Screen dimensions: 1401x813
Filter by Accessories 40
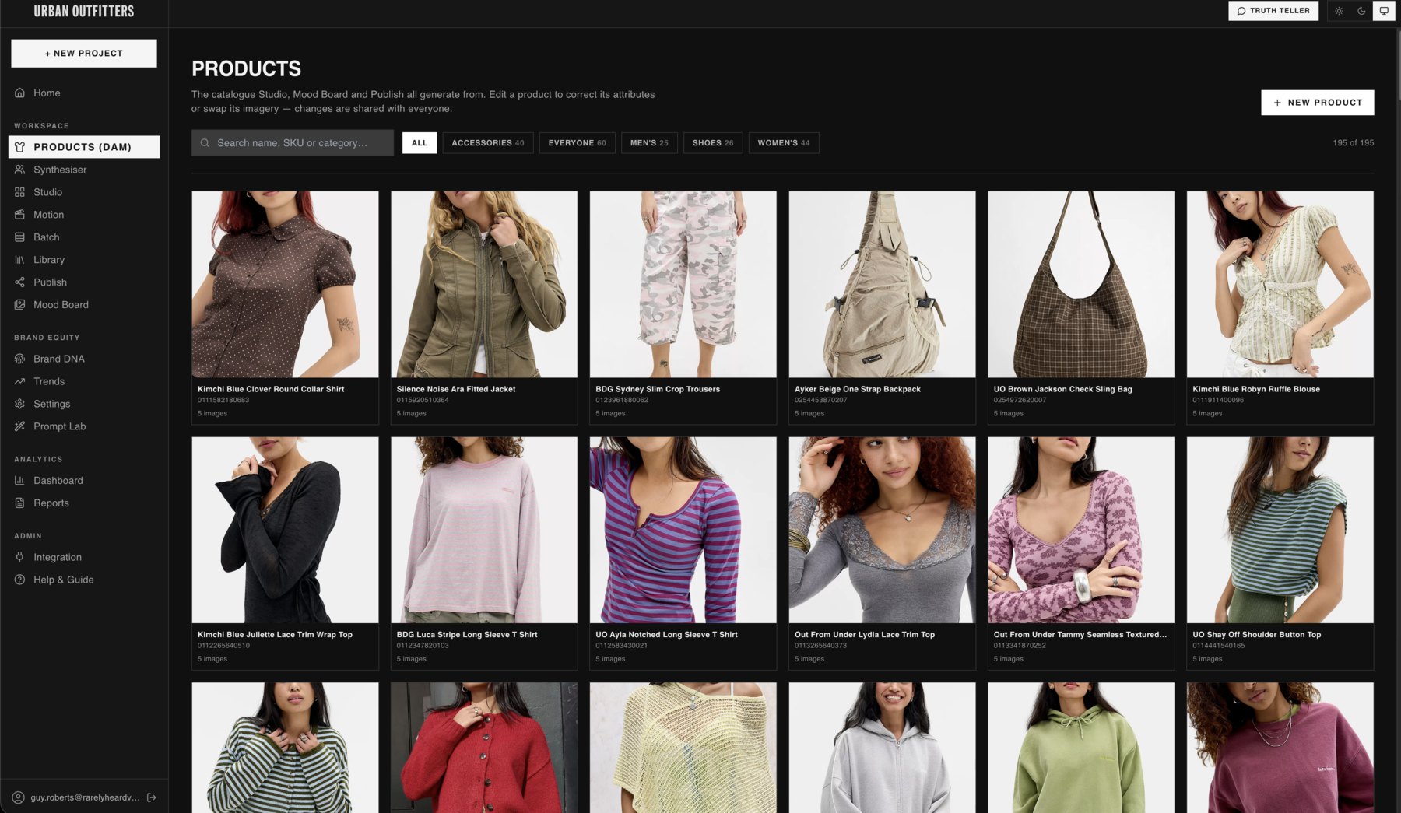pos(488,143)
